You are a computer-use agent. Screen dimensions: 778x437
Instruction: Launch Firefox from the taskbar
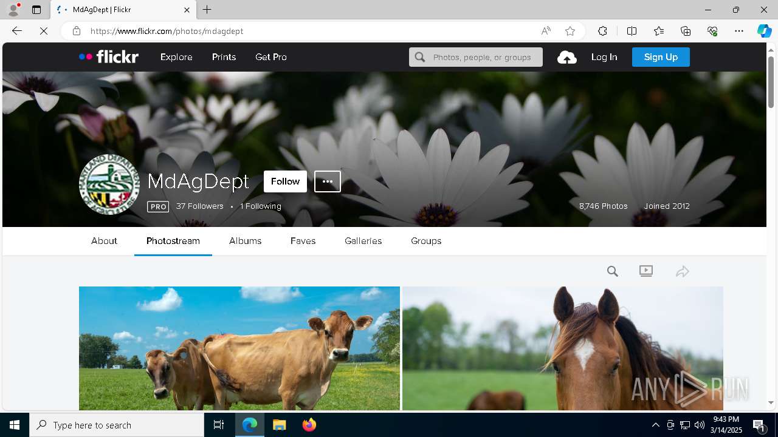(x=309, y=425)
